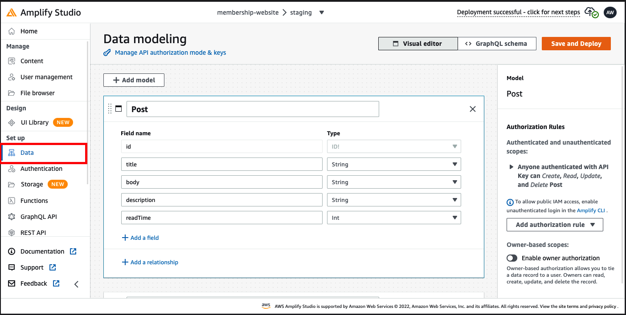Screen dimensions: 626x315
Task: Open the type dropdown for title field
Action: point(394,164)
